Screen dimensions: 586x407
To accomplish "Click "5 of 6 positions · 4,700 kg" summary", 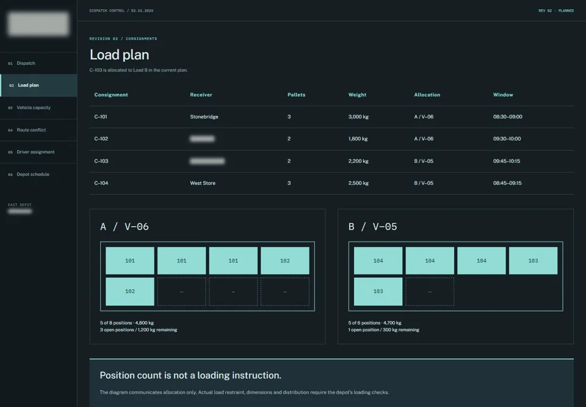I will click(375, 323).
